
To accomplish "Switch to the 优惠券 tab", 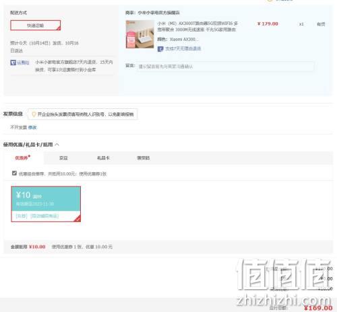I will click(22, 158).
